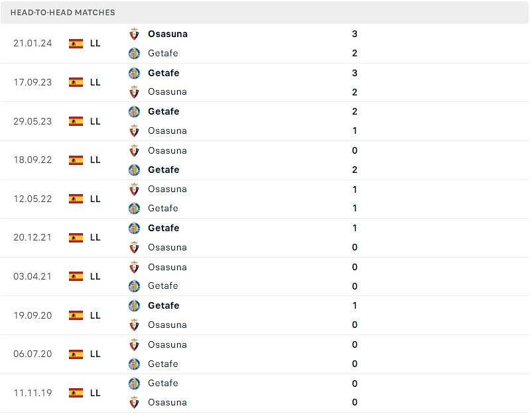Click Spain flag beside 19.09.20 match

pyautogui.click(x=76, y=315)
